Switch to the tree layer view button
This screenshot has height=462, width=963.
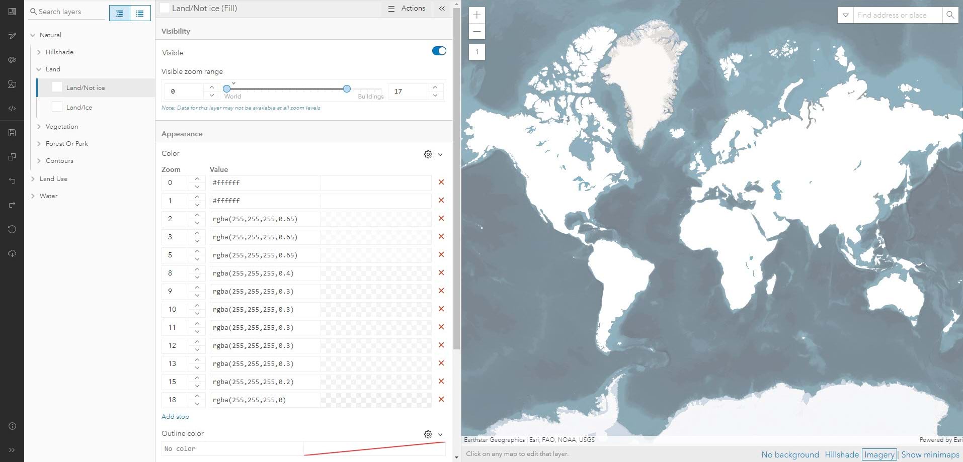coord(120,14)
